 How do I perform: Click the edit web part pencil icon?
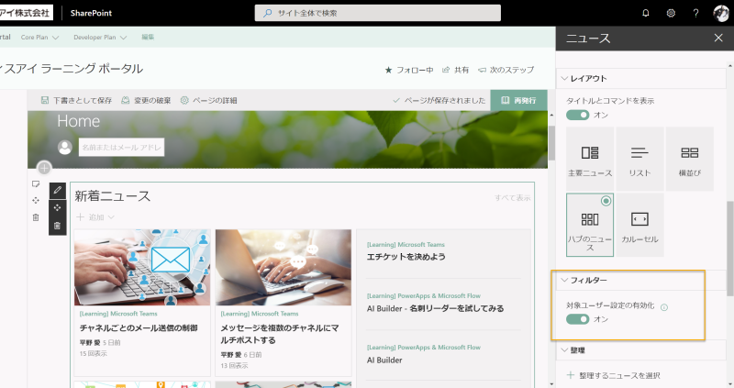pos(58,190)
